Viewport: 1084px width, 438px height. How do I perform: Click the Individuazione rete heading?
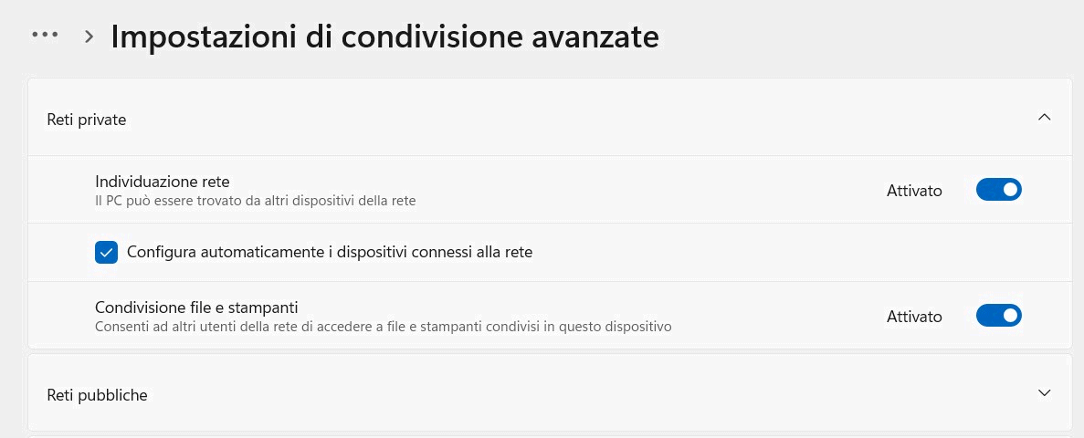point(163,182)
